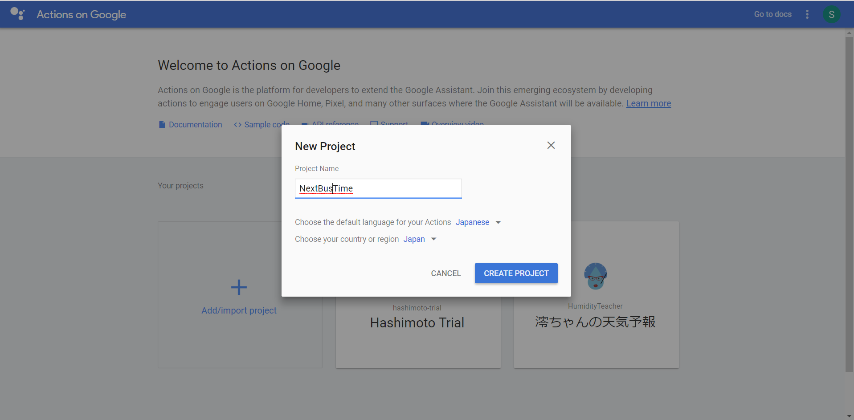This screenshot has width=854, height=420.
Task: Open the account avatar labeled S
Action: pos(831,14)
